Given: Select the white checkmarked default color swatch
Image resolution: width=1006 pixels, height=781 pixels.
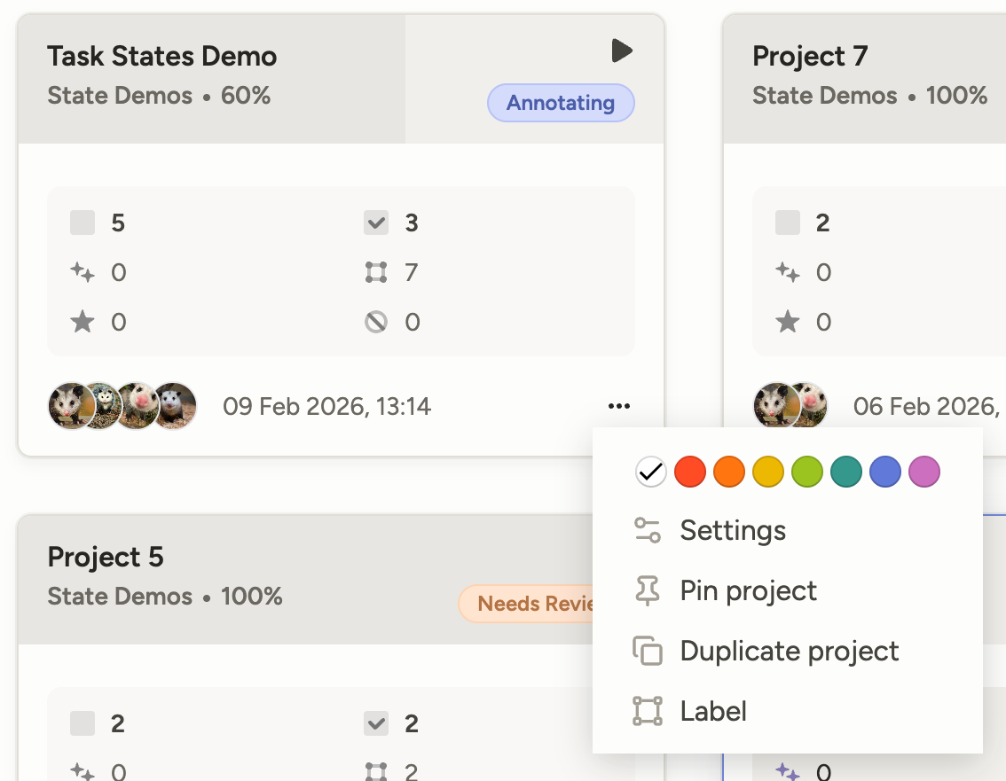Looking at the screenshot, I should click(x=651, y=472).
